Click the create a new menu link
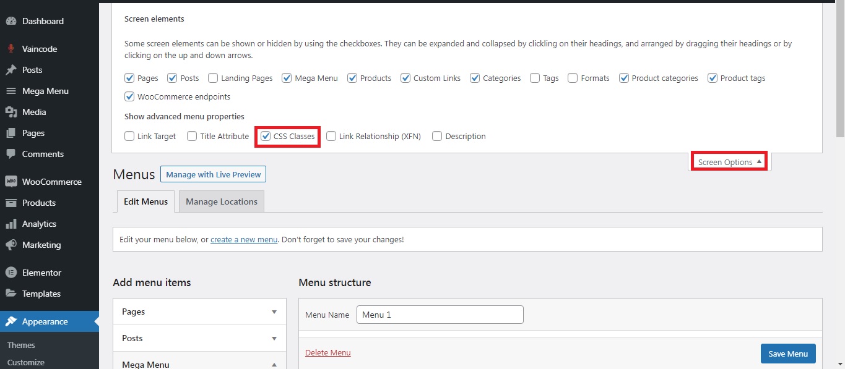This screenshot has width=845, height=369. [x=244, y=239]
